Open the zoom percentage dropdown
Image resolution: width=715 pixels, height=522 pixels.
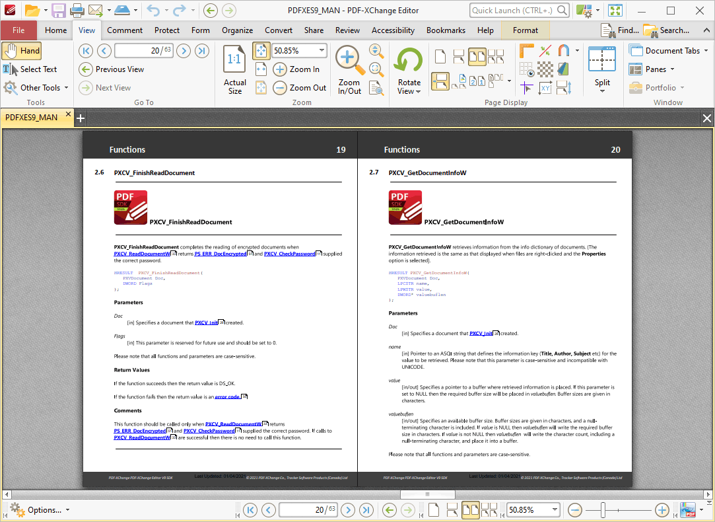pyautogui.click(x=322, y=50)
